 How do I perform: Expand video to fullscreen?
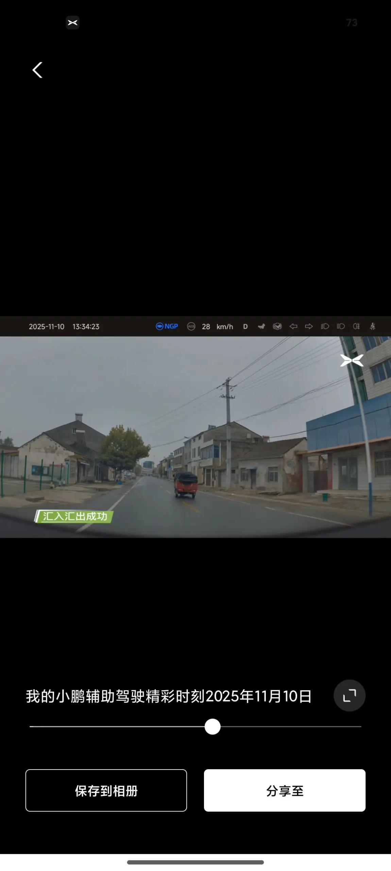click(x=349, y=695)
